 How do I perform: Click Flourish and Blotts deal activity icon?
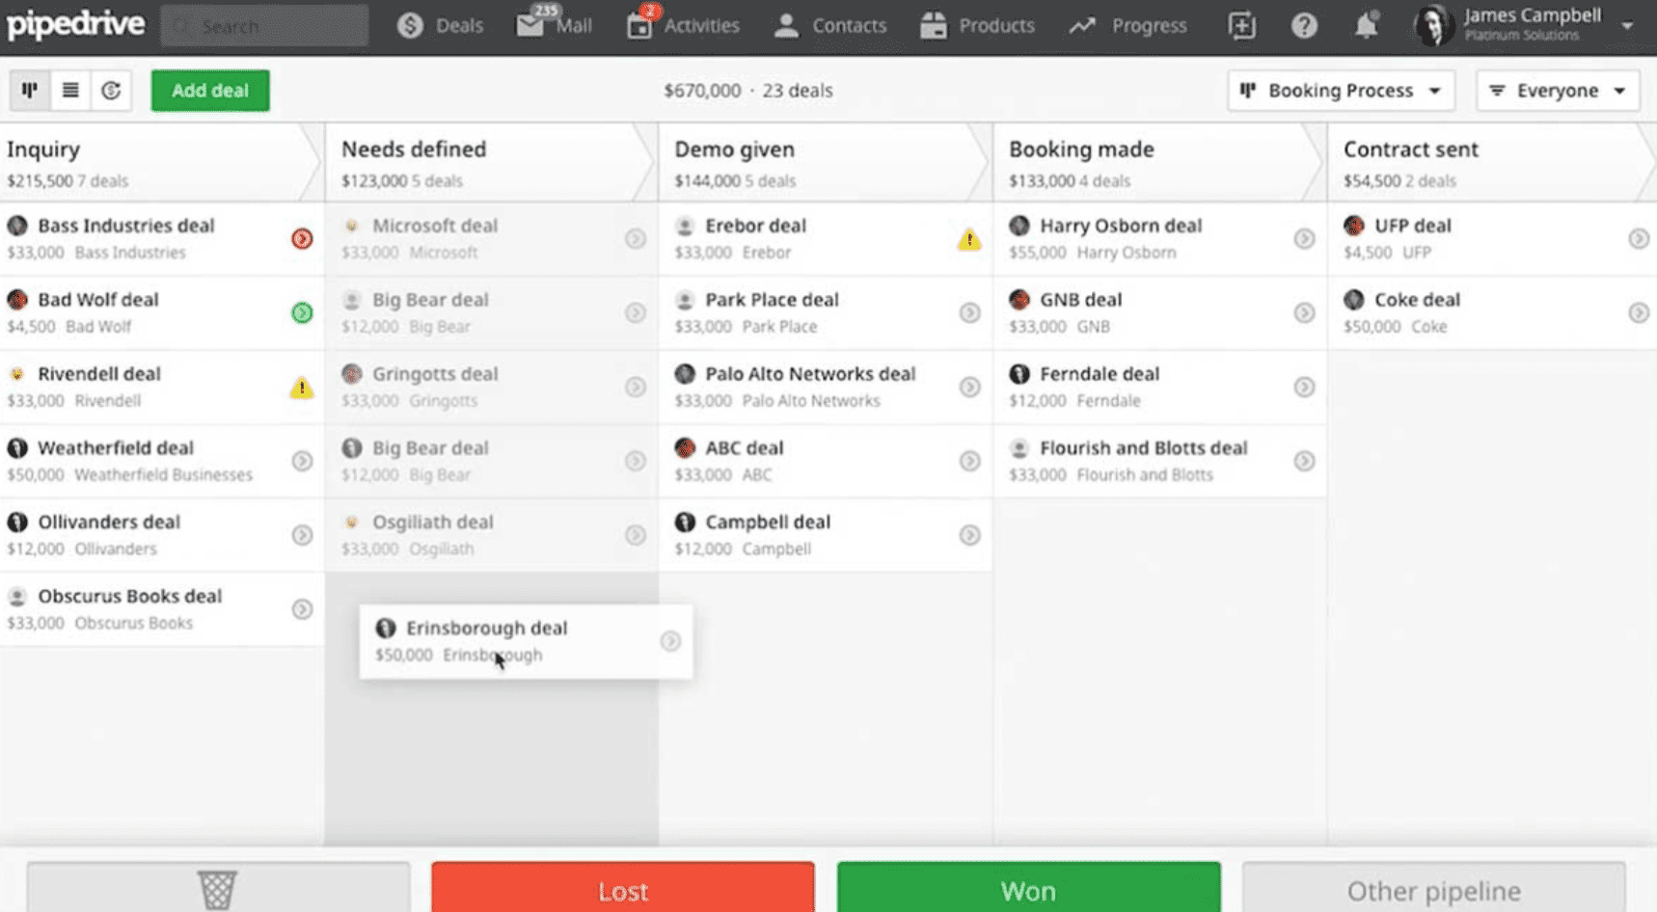click(x=1304, y=461)
